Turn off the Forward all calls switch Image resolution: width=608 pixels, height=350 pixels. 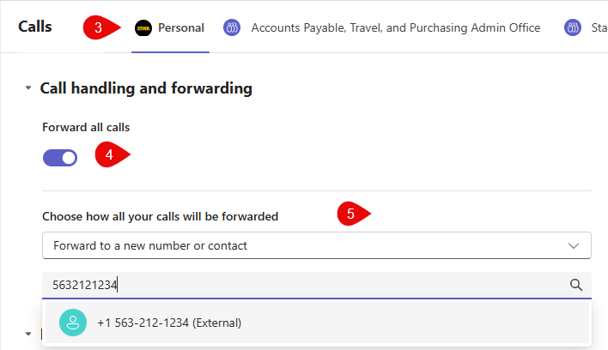pos(60,157)
